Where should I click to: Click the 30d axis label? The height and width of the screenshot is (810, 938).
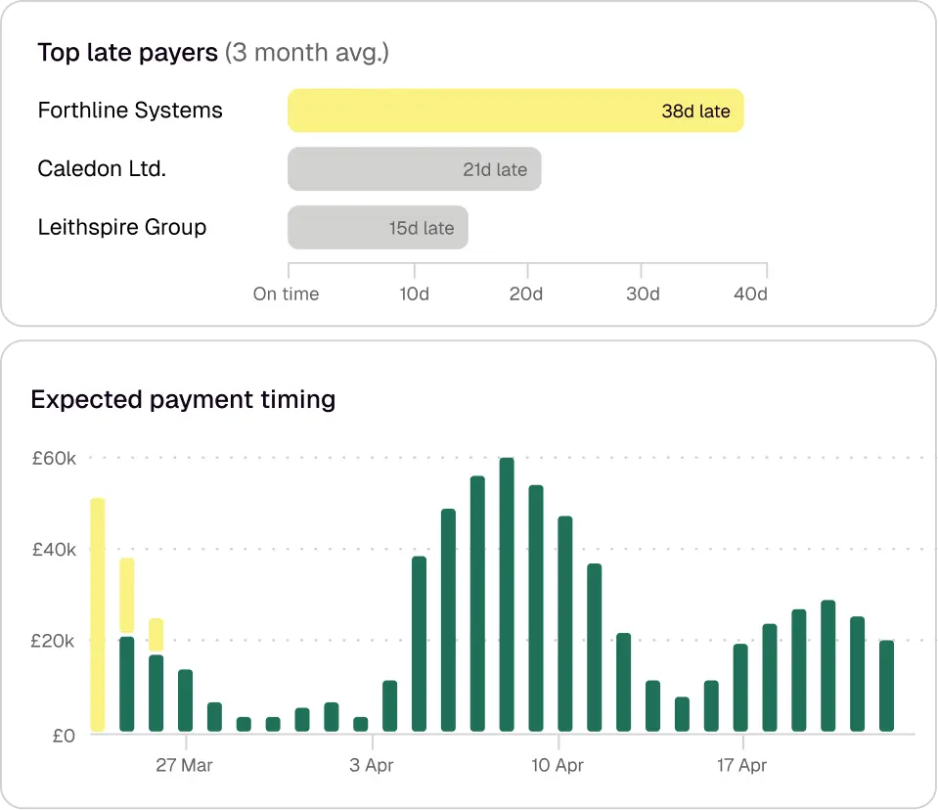(643, 293)
